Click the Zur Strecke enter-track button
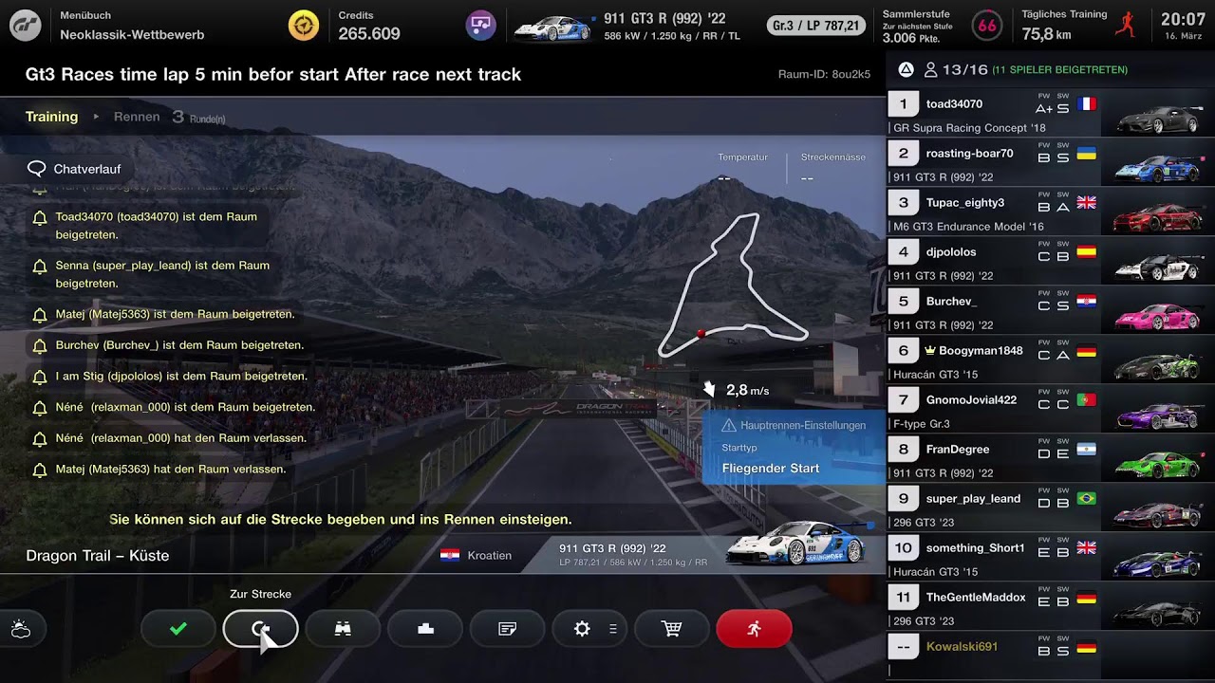 [x=260, y=629]
